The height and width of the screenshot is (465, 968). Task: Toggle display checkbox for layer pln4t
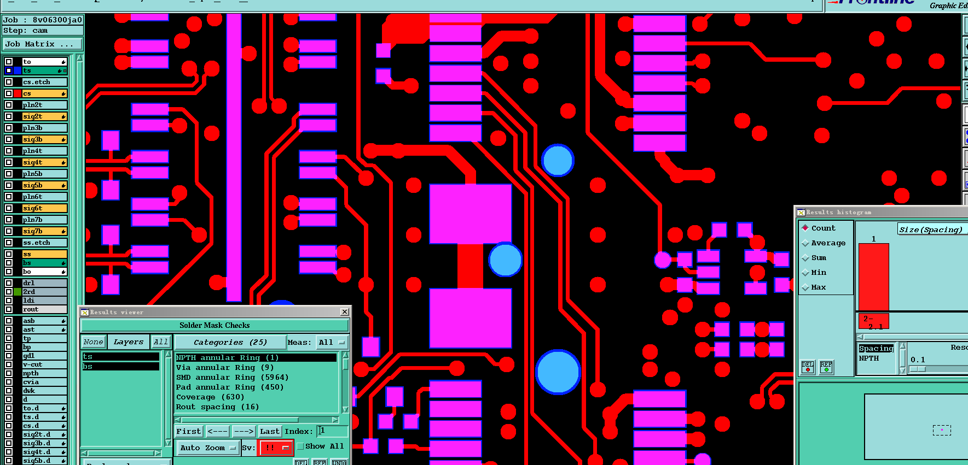click(9, 151)
